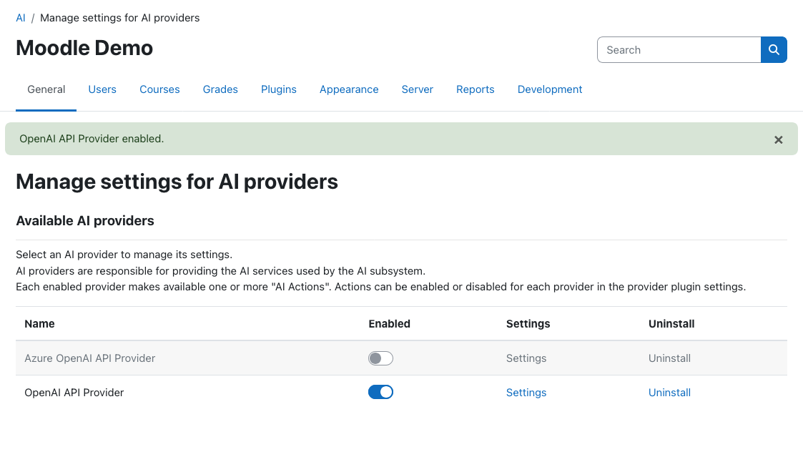The image size is (803, 452).
Task: Open Settings for OpenAI API Provider
Action: [x=526, y=393]
